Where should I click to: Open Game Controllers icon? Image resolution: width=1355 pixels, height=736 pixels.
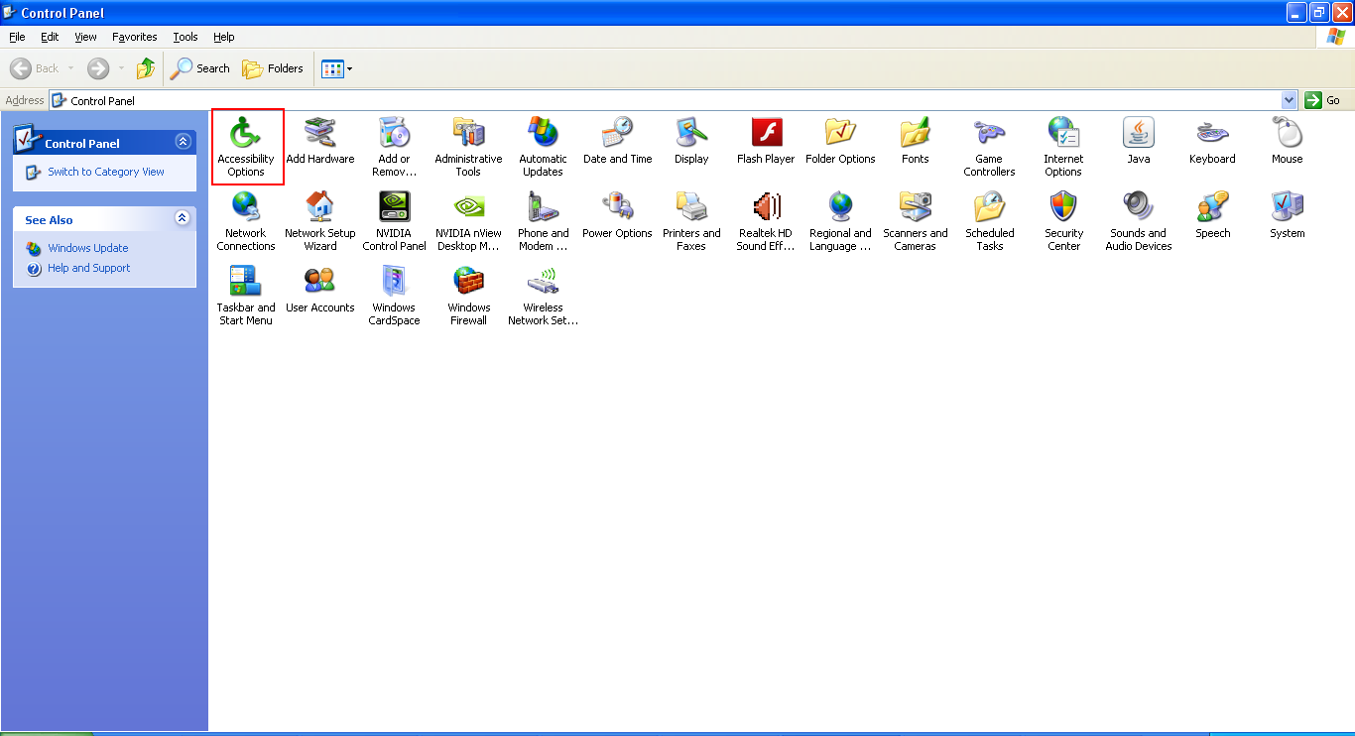coord(989,147)
